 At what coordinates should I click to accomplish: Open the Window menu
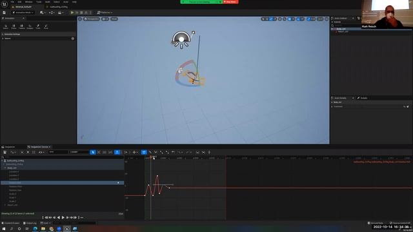point(28,2)
